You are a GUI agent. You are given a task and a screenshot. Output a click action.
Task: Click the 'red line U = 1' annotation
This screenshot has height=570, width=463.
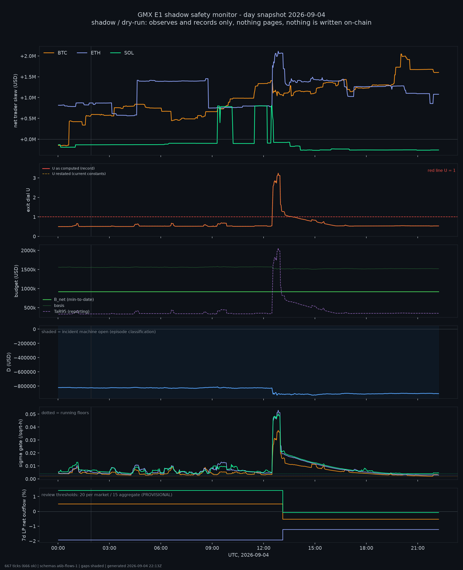(x=441, y=170)
